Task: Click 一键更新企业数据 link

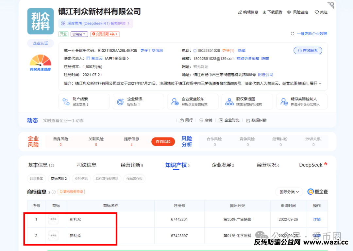Action: tap(312, 34)
